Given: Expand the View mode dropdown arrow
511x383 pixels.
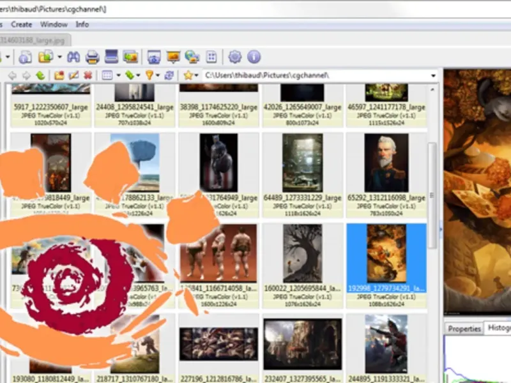Looking at the screenshot, I should click(118, 75).
